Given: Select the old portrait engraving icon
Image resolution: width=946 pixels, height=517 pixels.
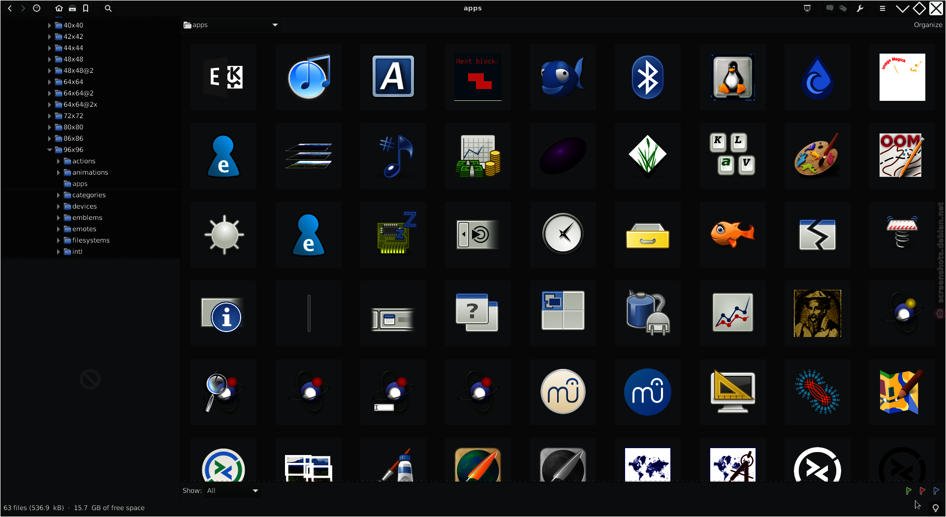Looking at the screenshot, I should (818, 313).
